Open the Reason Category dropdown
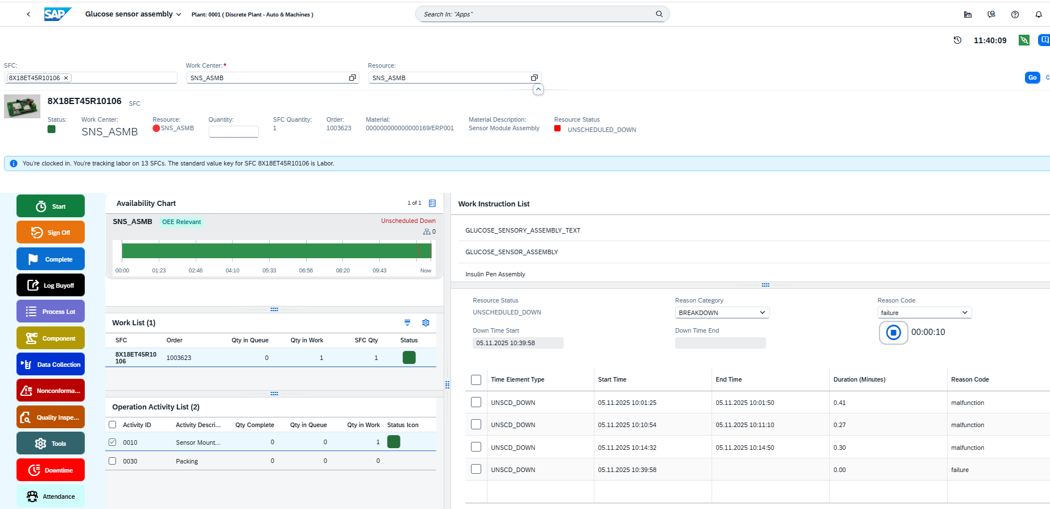The height and width of the screenshot is (509, 1050). (x=722, y=313)
